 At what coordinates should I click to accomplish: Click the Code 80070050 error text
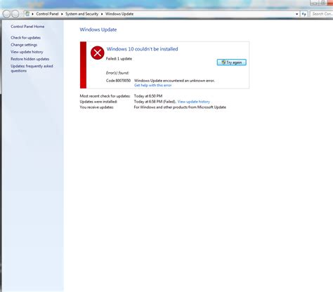click(x=118, y=81)
